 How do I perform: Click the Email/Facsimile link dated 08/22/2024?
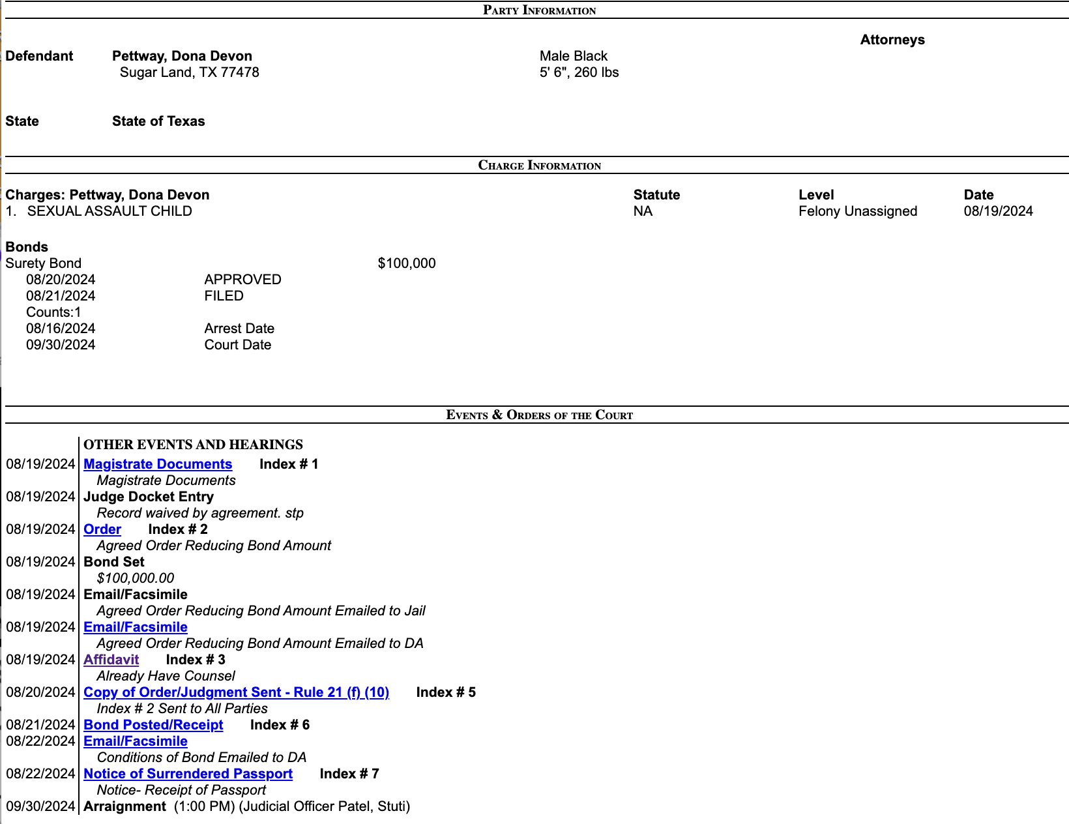tap(136, 741)
